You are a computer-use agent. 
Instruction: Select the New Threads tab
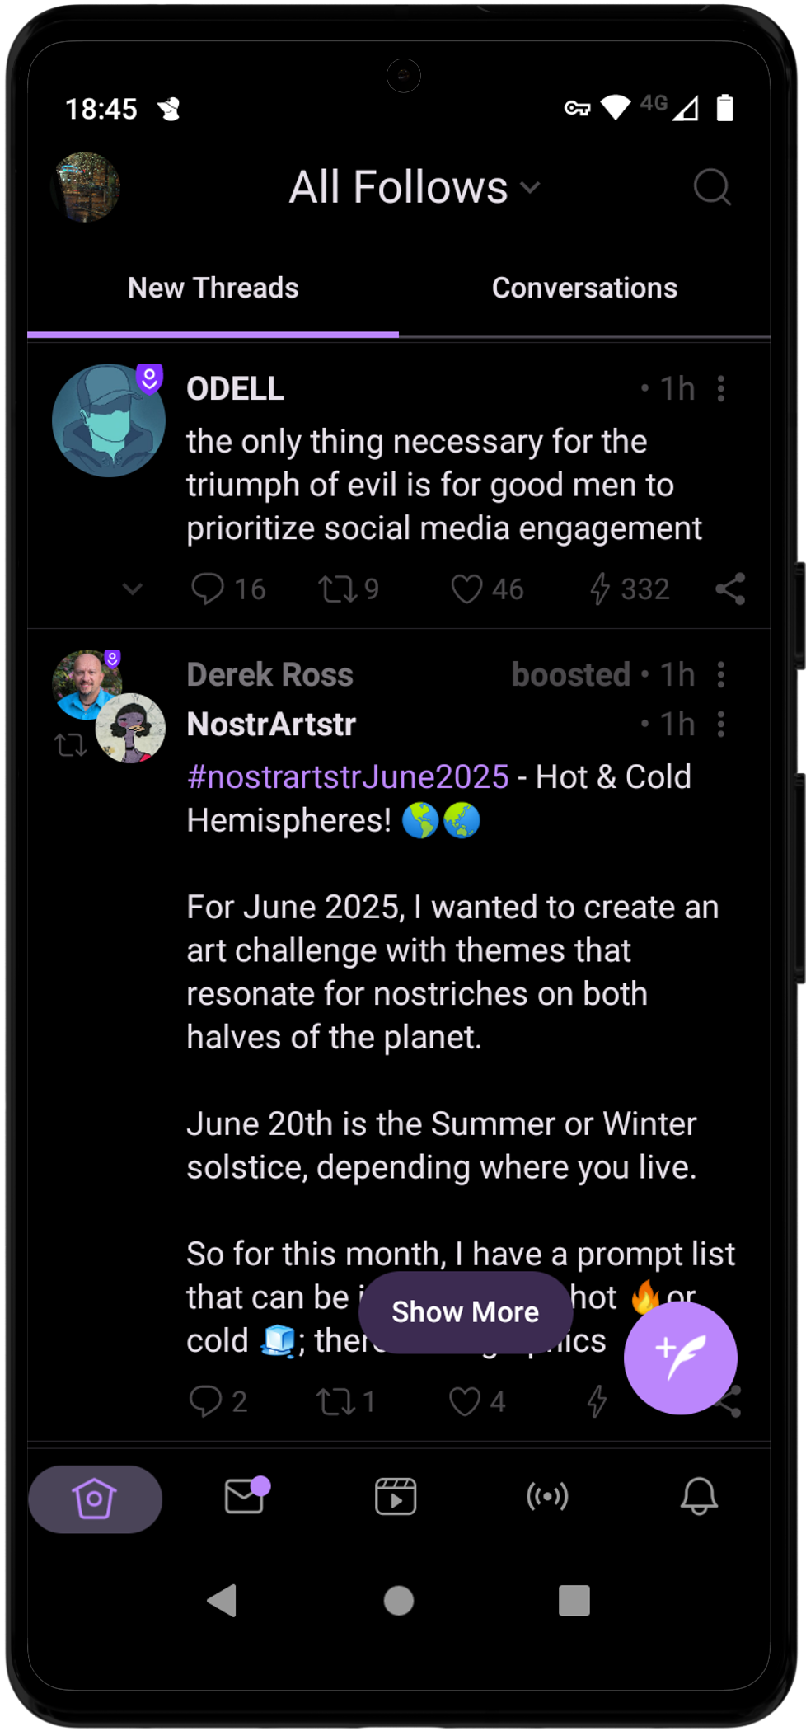pyautogui.click(x=213, y=288)
